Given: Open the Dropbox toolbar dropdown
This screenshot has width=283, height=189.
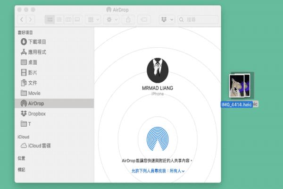Looking at the screenshot, I should click(x=167, y=19).
